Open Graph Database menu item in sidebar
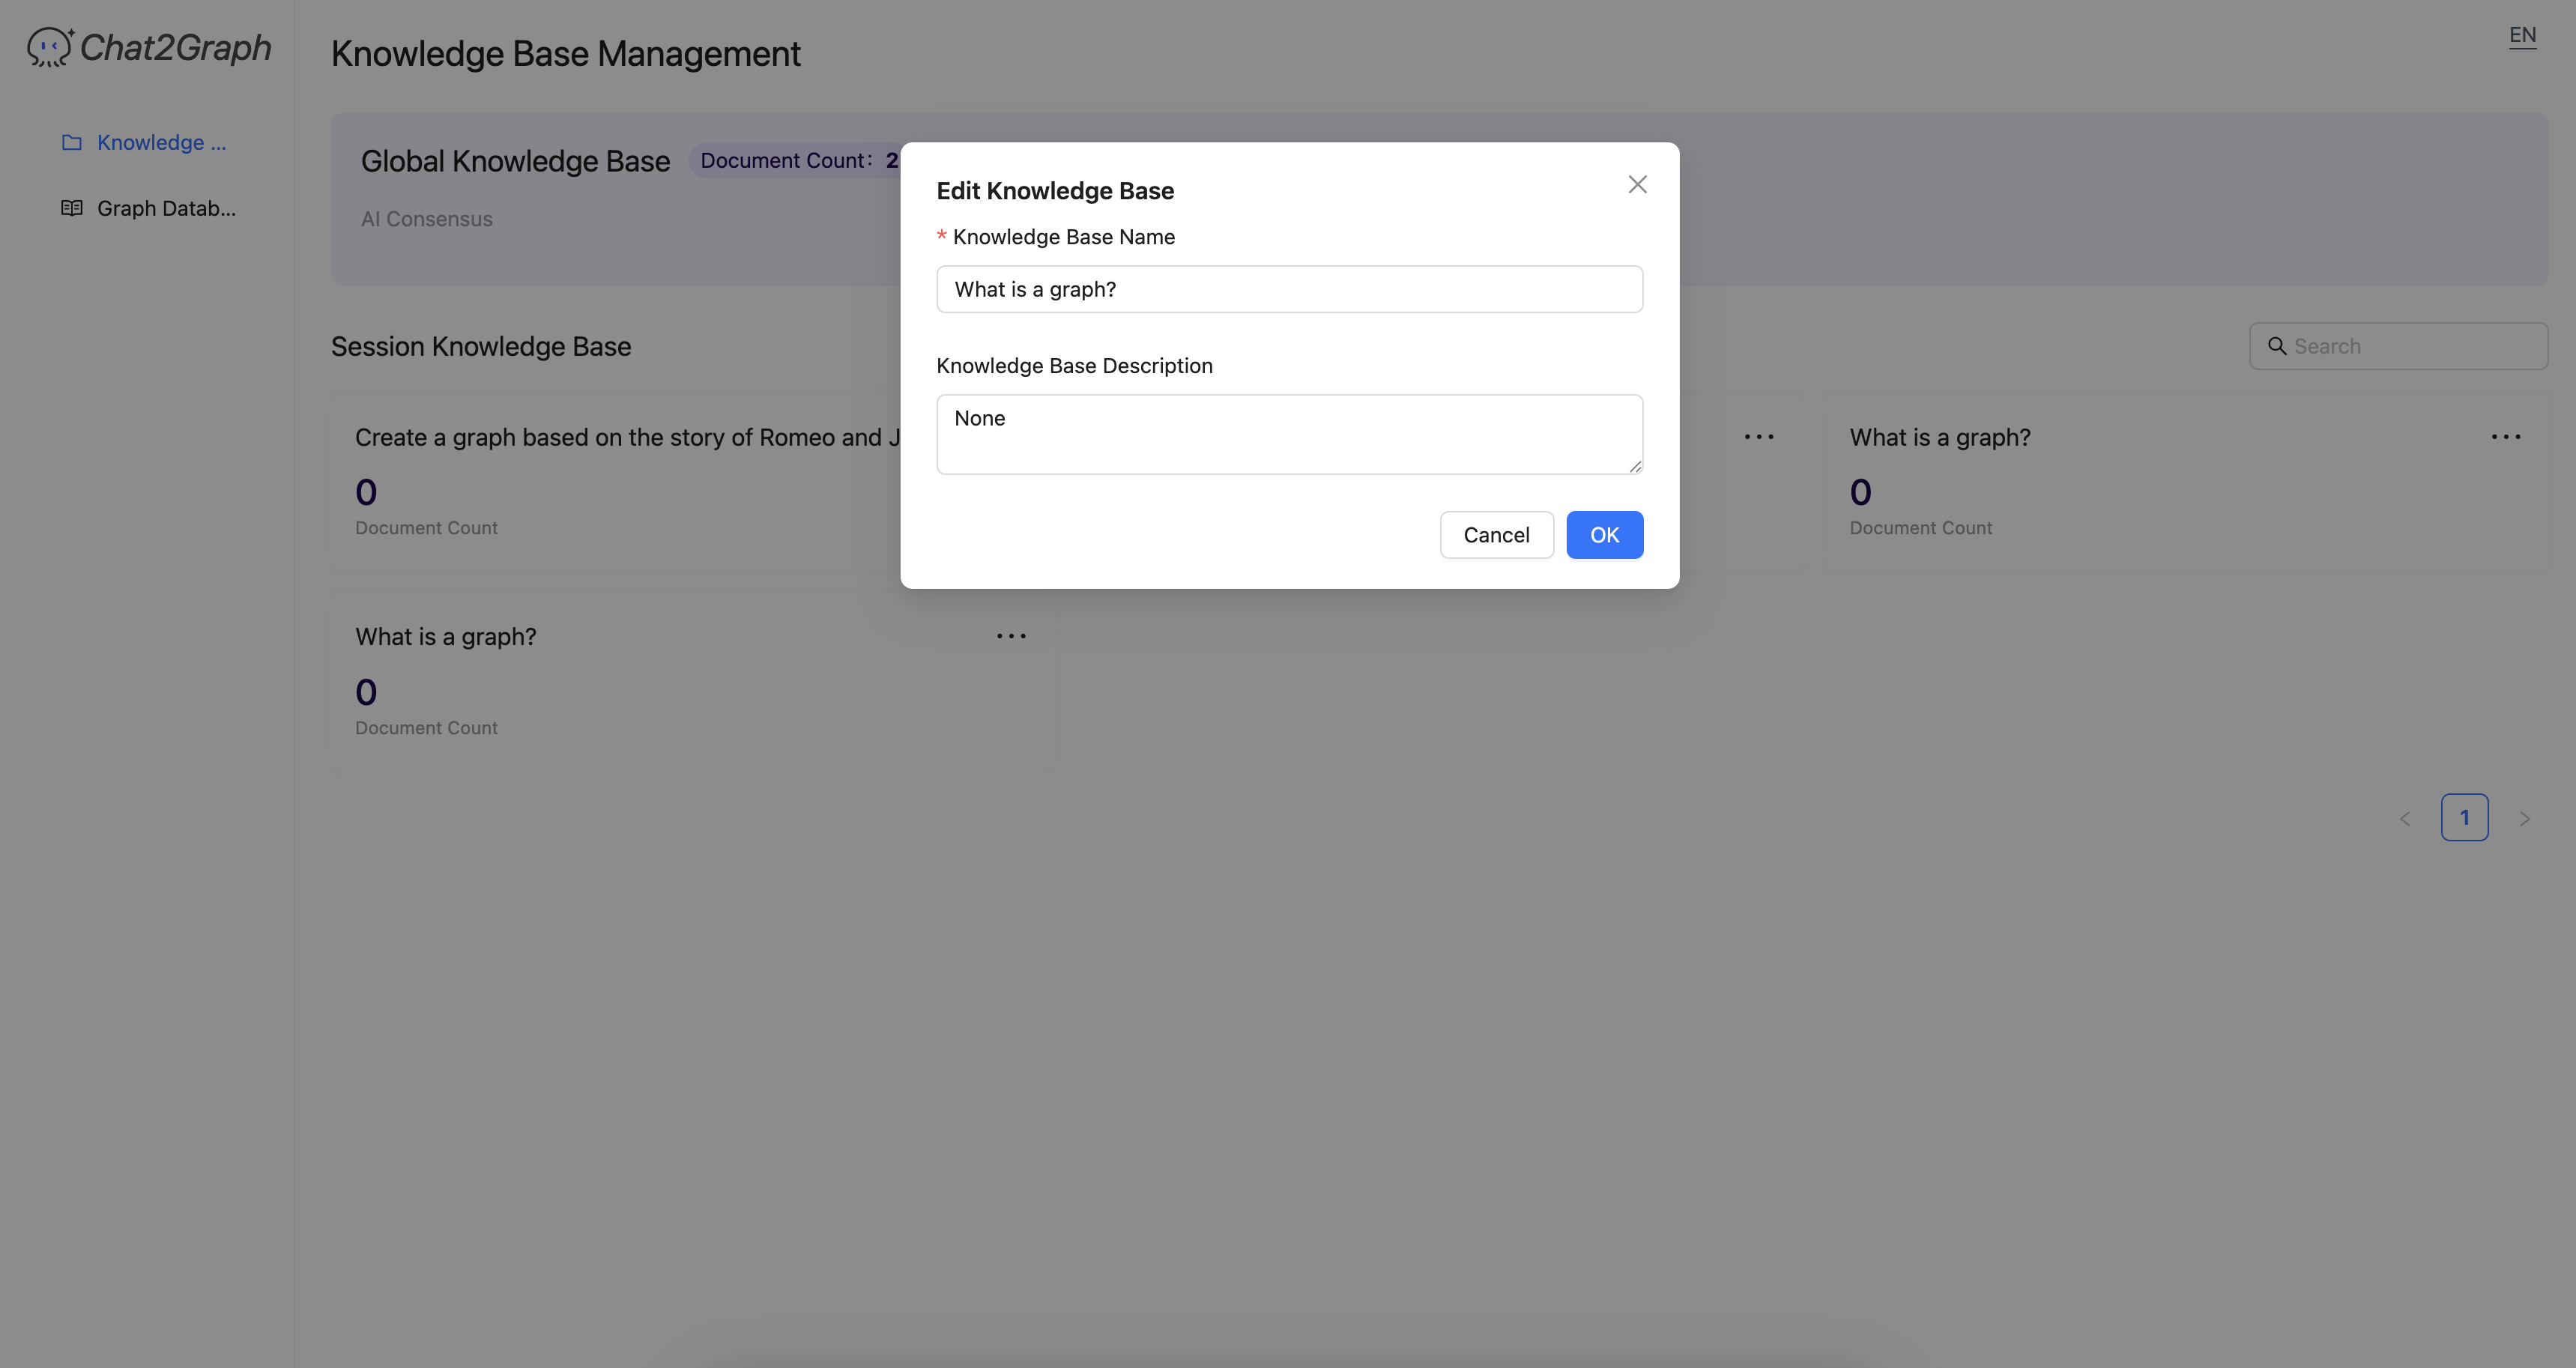This screenshot has height=1368, width=2576. (x=166, y=208)
